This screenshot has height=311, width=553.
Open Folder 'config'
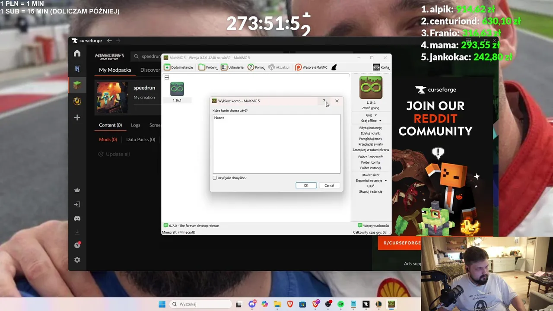(x=371, y=162)
